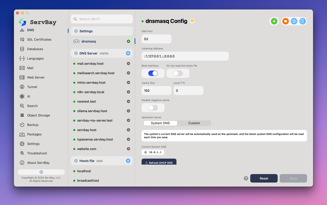327x205 pixels.
Task: Switch upstream server to Custom
Action: [x=194, y=123]
